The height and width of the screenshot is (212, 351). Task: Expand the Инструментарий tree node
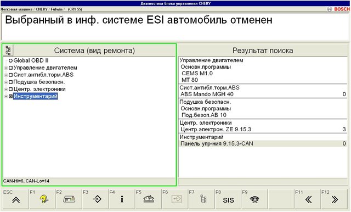coord(6,97)
